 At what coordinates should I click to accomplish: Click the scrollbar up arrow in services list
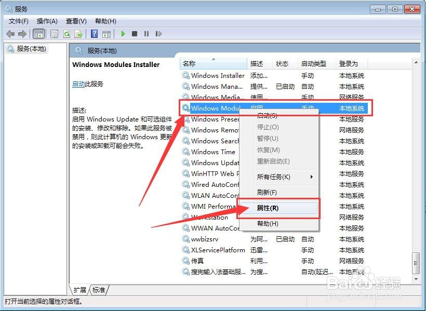pos(416,62)
